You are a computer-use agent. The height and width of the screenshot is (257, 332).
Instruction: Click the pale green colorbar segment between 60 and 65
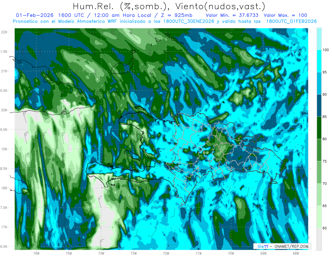coord(319,217)
